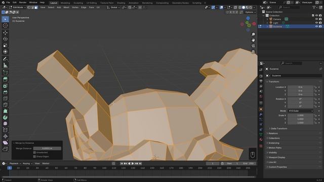324x182 pixels.
Task: Switch to the UV Editing workspace tab
Action: pyautogui.click(x=92, y=3)
